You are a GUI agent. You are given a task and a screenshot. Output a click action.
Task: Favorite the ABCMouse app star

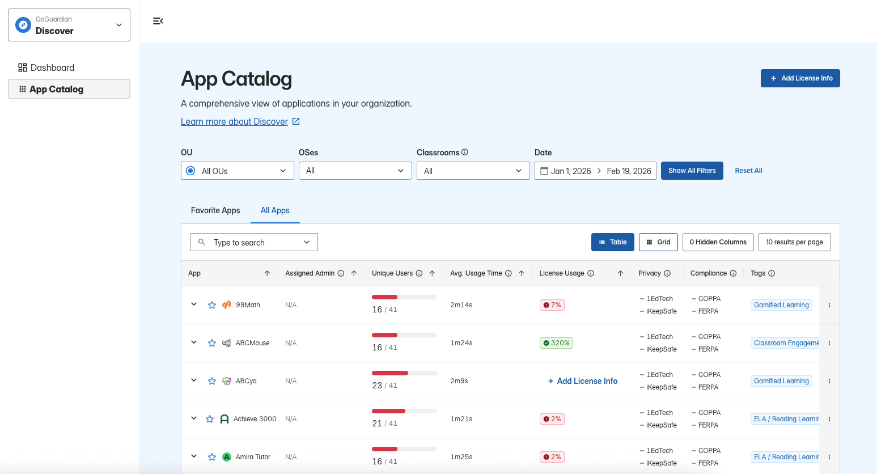[212, 343]
